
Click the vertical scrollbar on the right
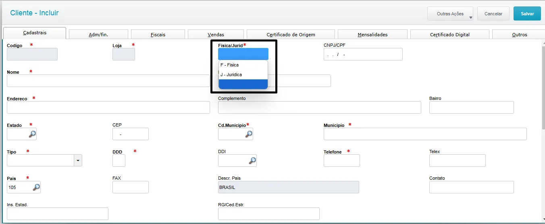click(542, 121)
